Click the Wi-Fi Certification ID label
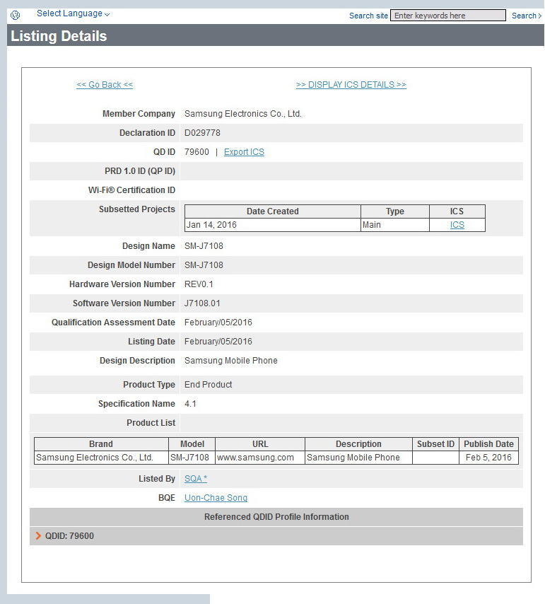This screenshot has height=604, width=545. tap(131, 190)
